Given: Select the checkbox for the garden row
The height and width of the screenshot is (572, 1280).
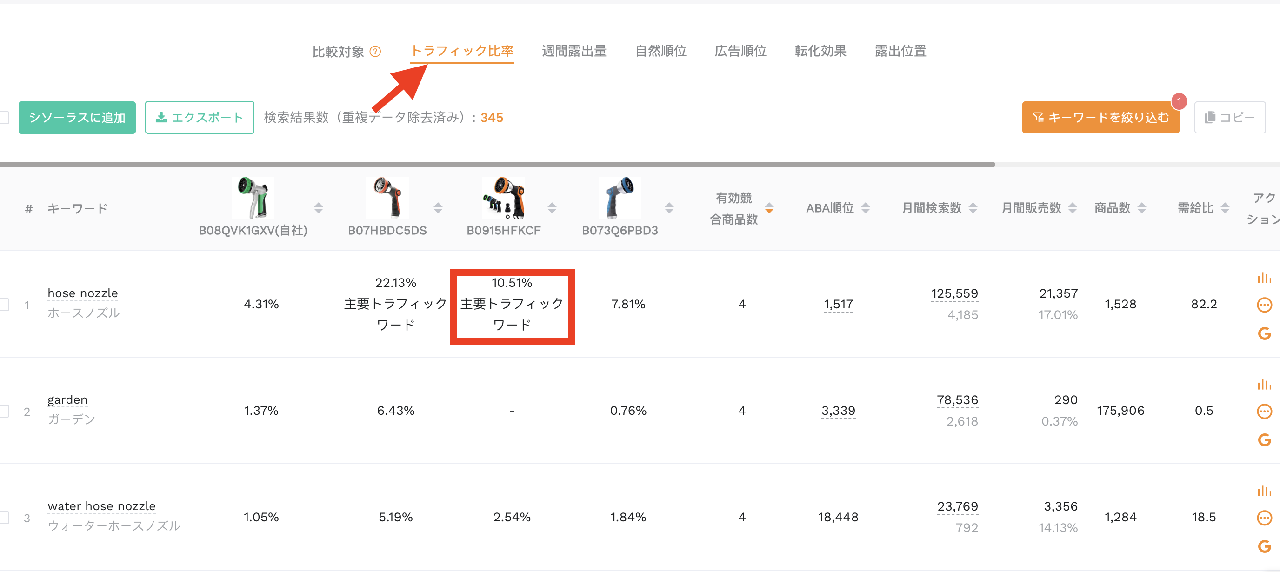Looking at the screenshot, I should point(4,411).
